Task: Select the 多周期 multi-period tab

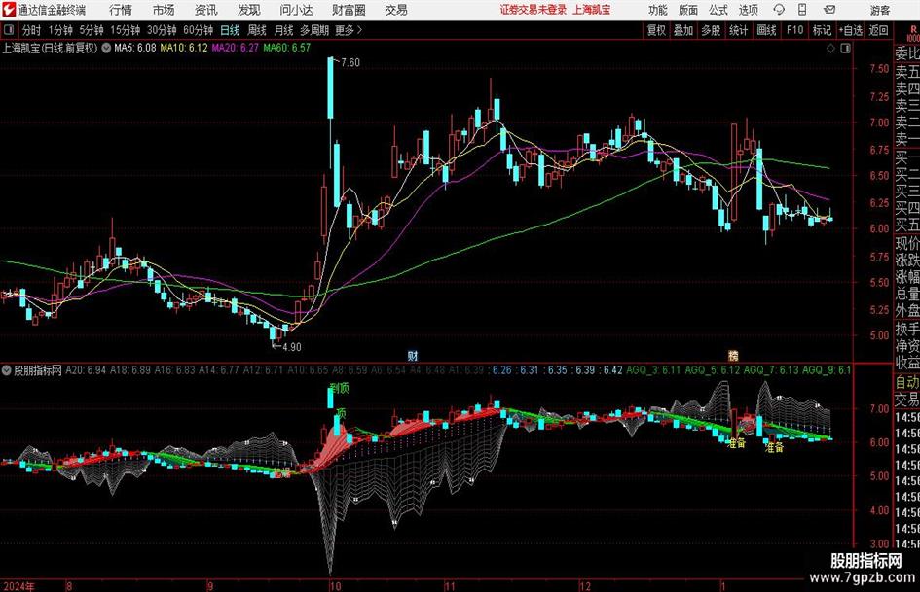Action: pyautogui.click(x=314, y=30)
